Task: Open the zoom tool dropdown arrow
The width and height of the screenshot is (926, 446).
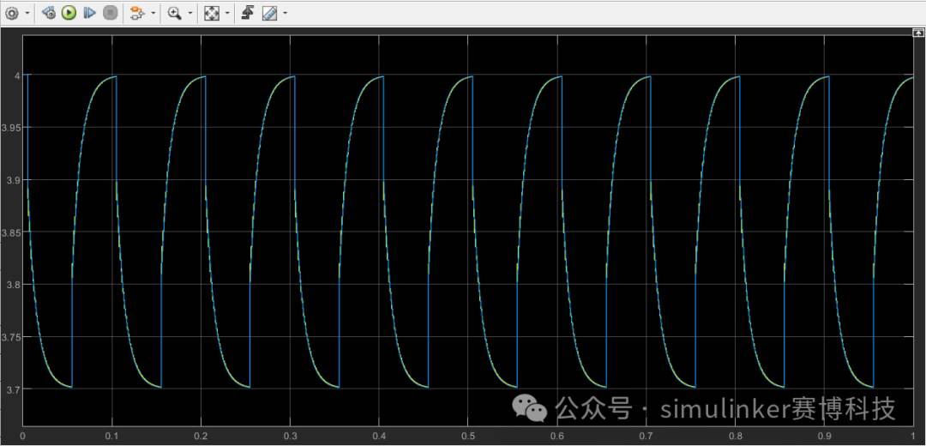Action: [x=190, y=13]
